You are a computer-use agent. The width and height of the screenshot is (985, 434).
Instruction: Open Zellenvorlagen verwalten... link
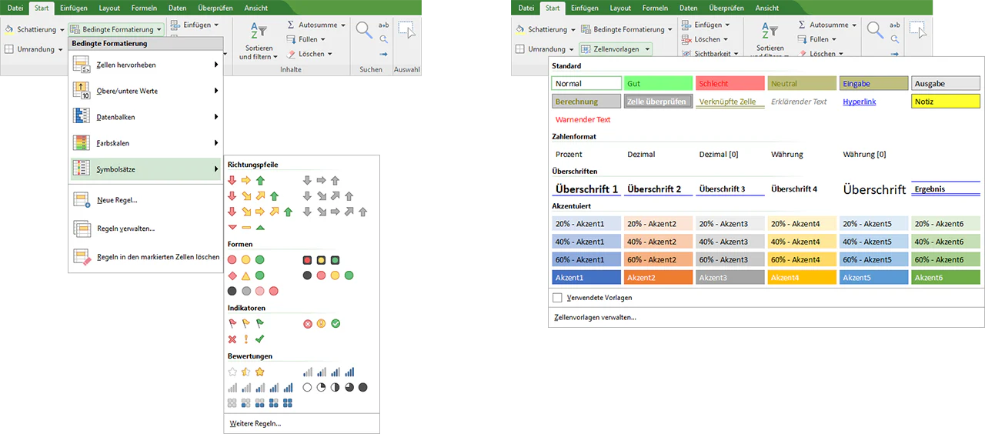pos(596,317)
